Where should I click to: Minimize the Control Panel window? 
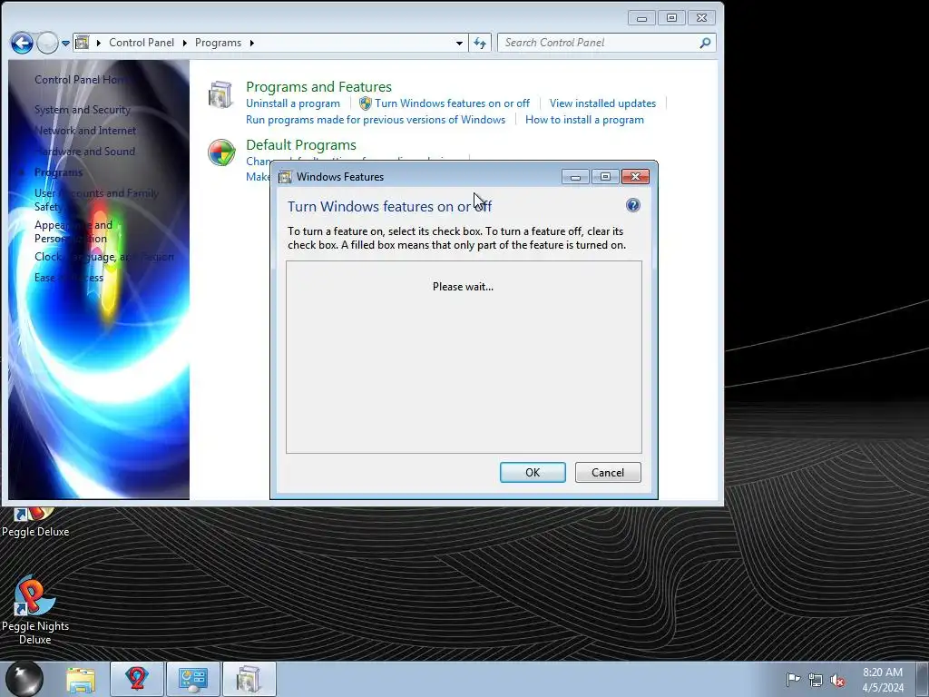pos(641,18)
